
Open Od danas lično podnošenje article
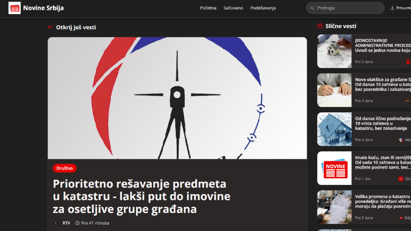[x=383, y=123]
